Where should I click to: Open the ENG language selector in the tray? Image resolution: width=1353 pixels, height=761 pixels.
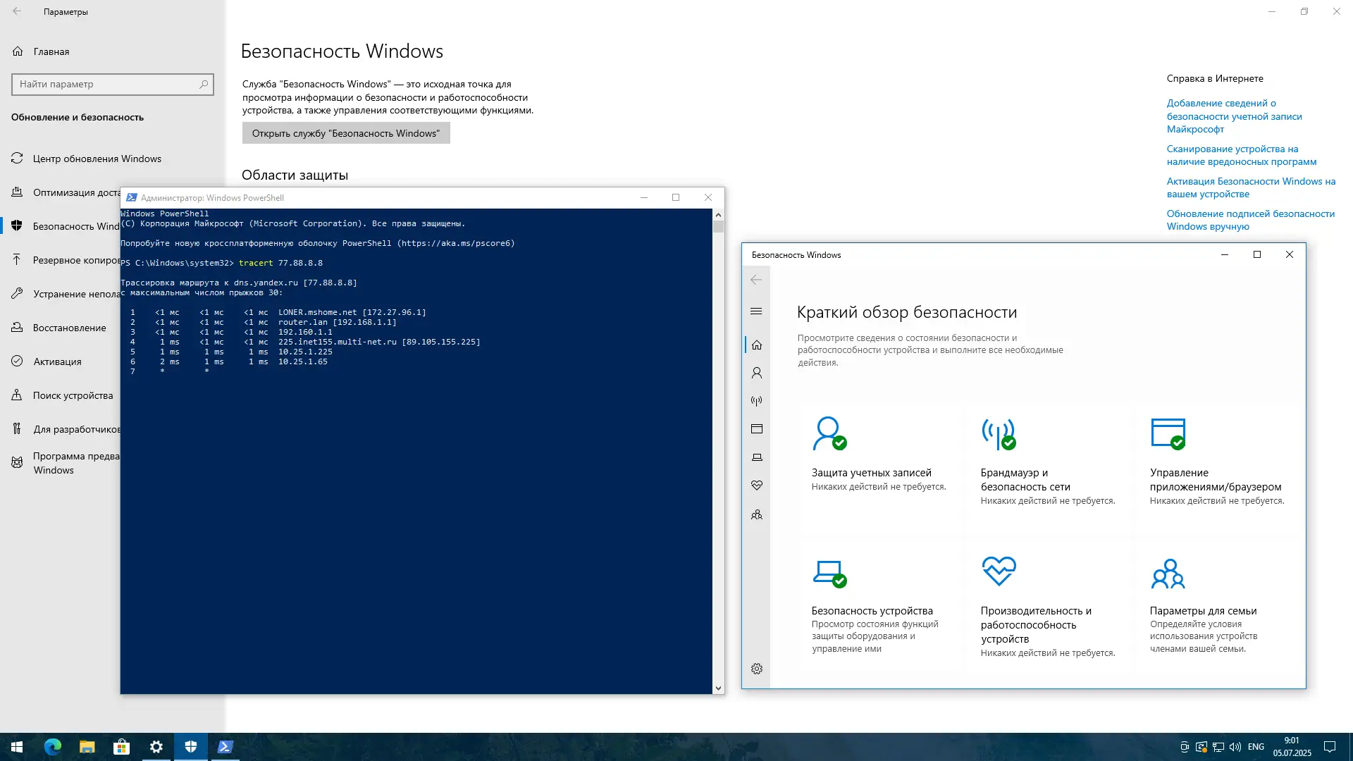pos(1255,747)
